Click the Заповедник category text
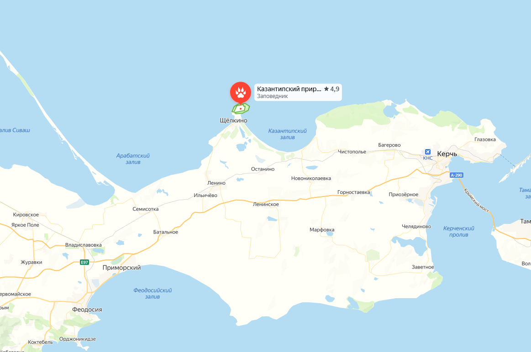Image resolution: width=531 pixels, height=352 pixels. point(272,96)
